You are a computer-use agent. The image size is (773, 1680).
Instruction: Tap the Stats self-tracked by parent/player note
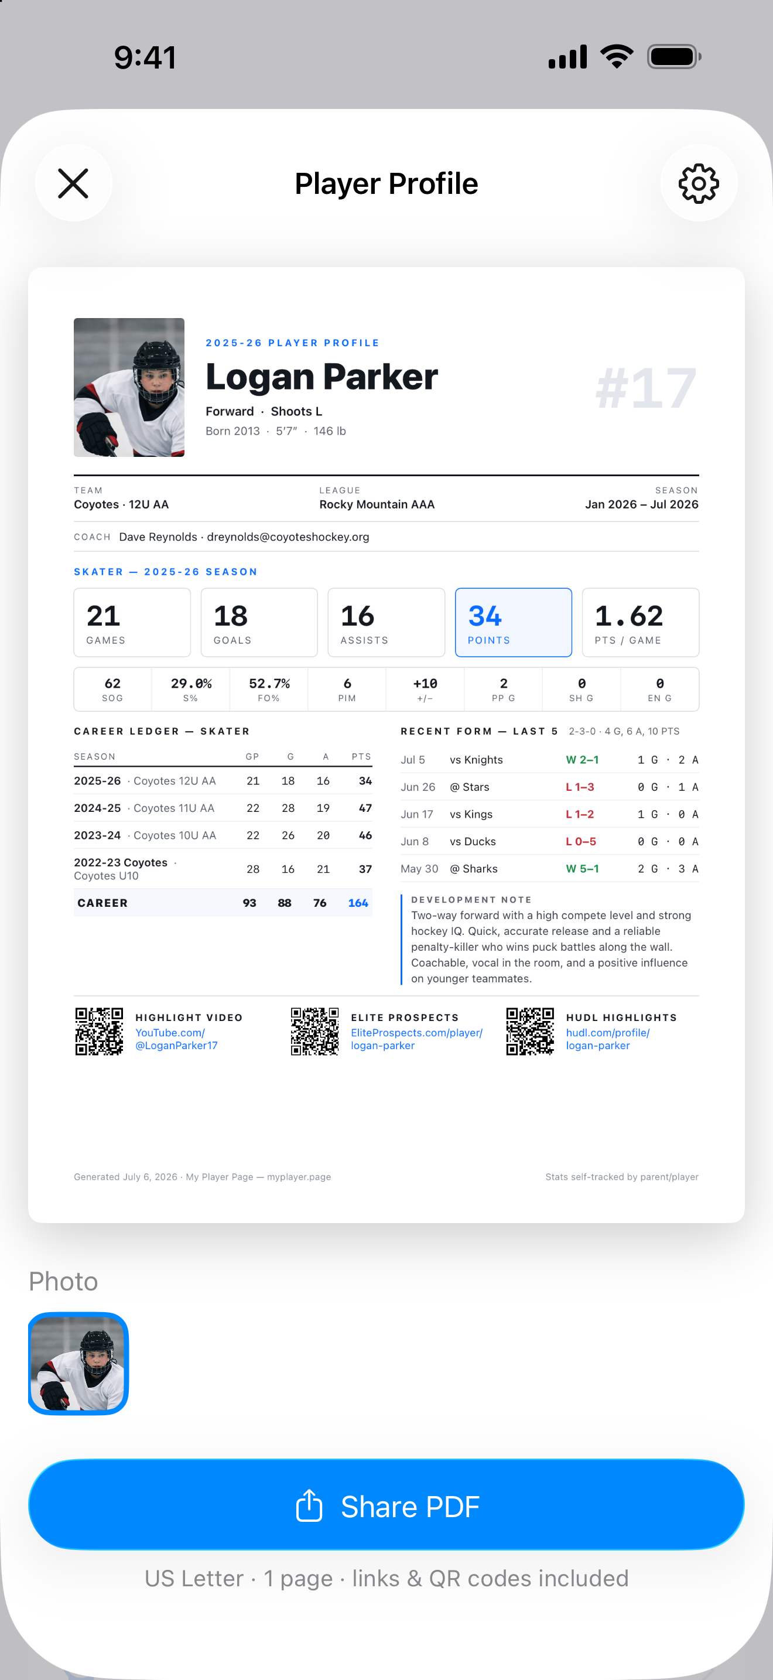(x=622, y=1176)
